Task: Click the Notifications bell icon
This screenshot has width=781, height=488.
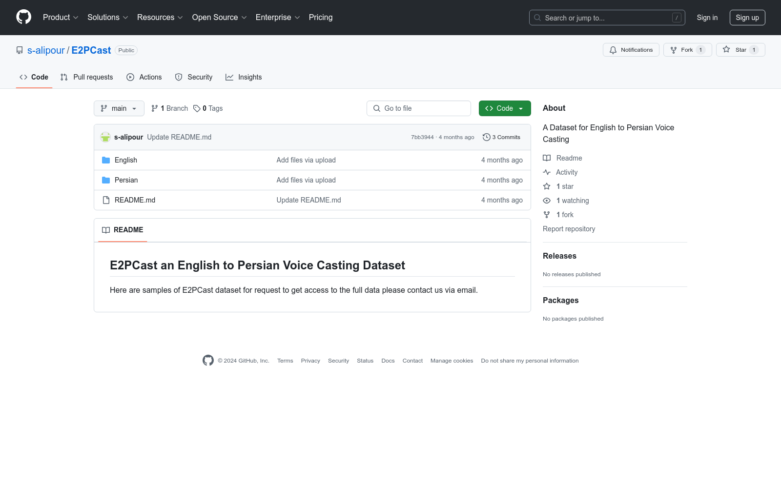Action: click(x=613, y=50)
